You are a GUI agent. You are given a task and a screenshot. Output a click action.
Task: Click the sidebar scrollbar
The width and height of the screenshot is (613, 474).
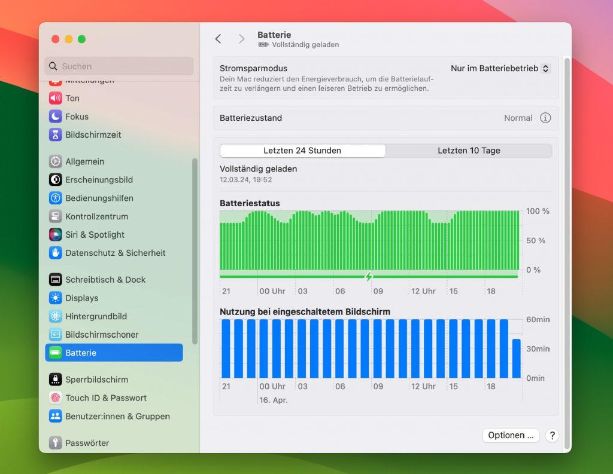(195, 251)
